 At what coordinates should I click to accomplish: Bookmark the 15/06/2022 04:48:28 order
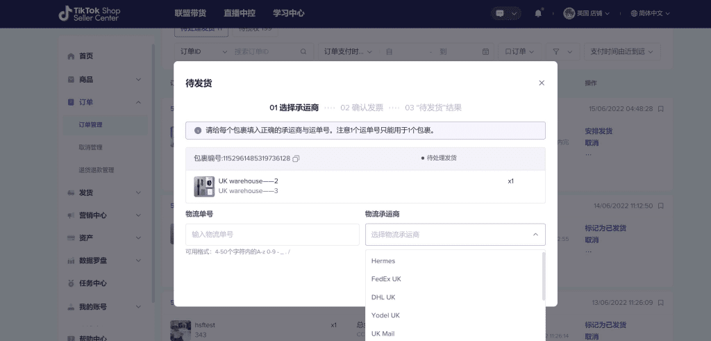[x=661, y=109]
